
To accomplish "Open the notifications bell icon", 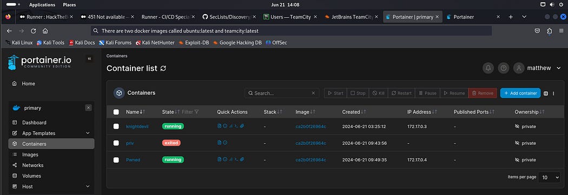I will tap(488, 68).
